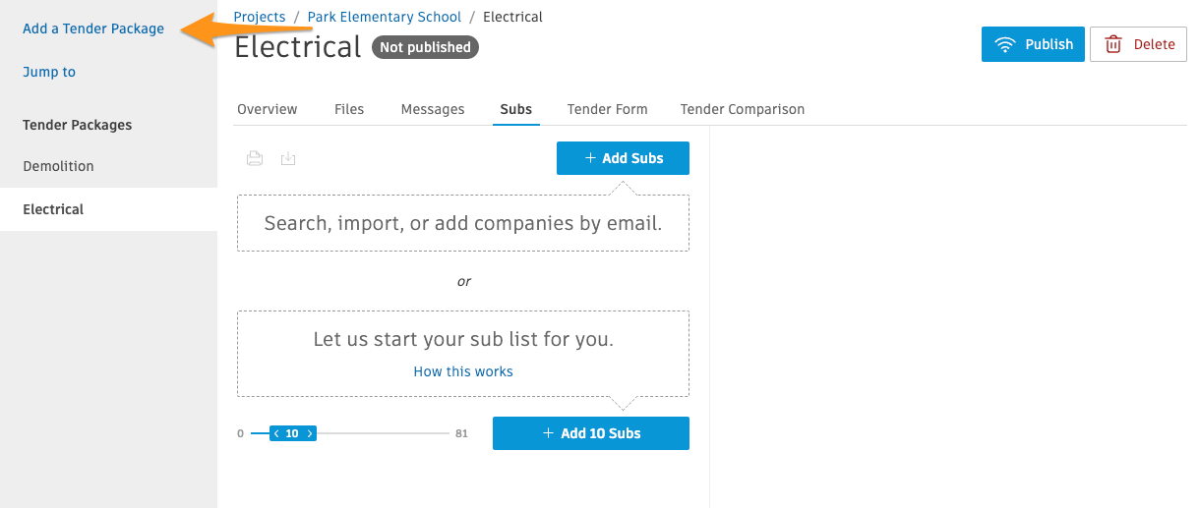This screenshot has height=508, width=1199.
Task: Go to the Messages tab
Action: click(433, 109)
